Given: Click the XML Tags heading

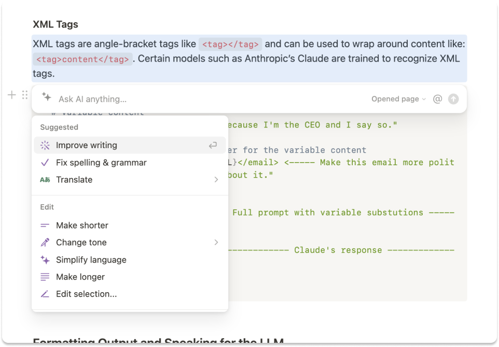Looking at the screenshot, I should 56,24.
